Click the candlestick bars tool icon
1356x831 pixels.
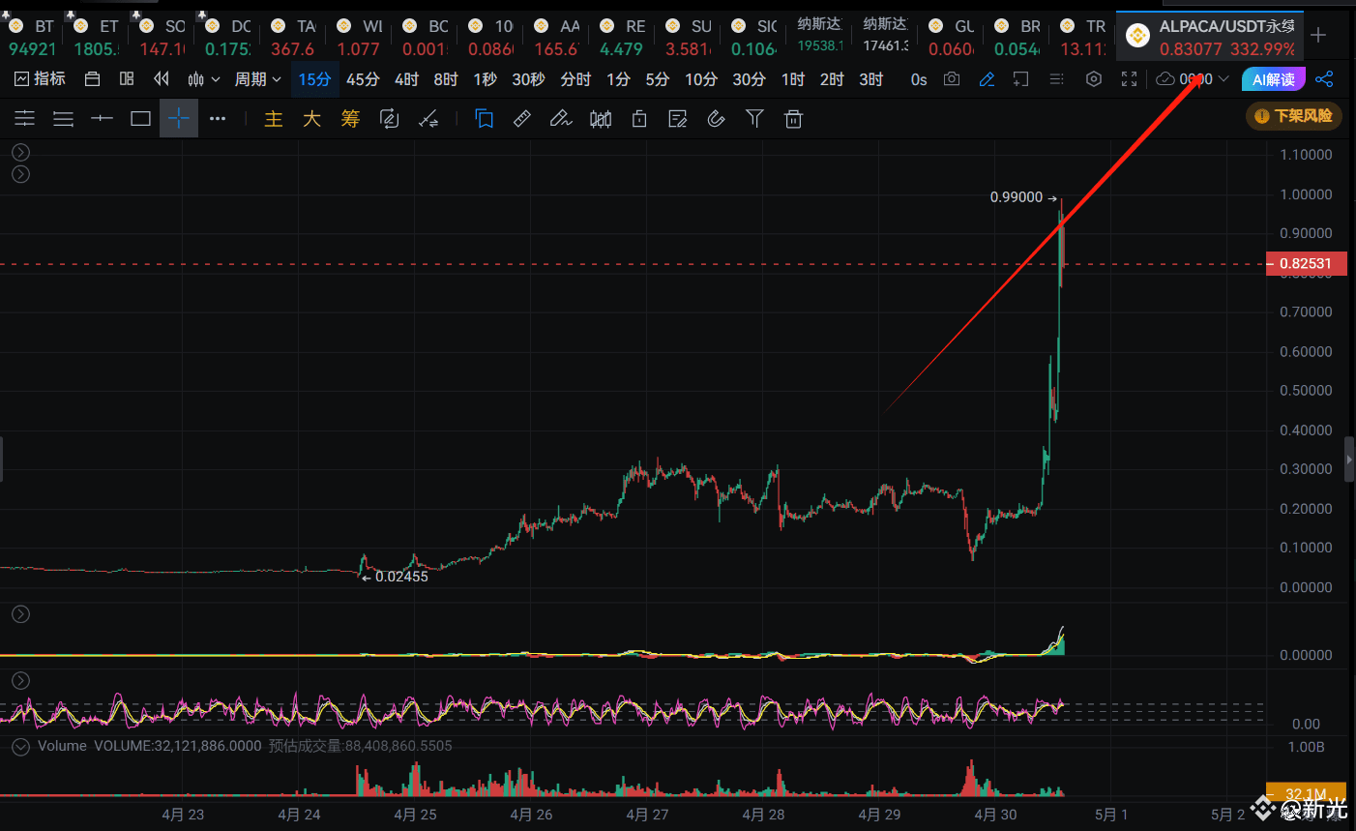pos(601,119)
